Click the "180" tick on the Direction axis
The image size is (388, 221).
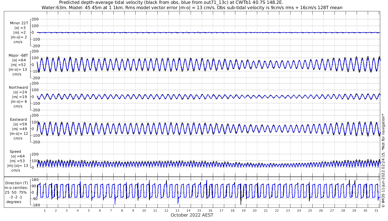point(35,180)
